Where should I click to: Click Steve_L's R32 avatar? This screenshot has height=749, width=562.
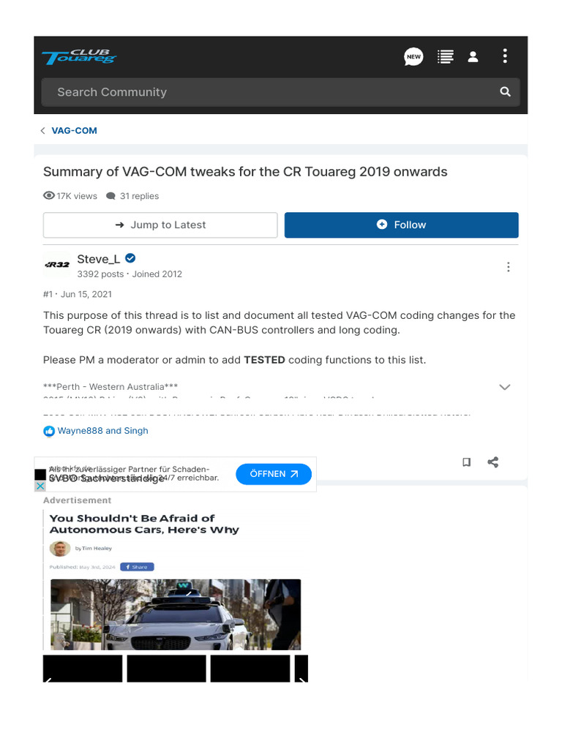57,264
